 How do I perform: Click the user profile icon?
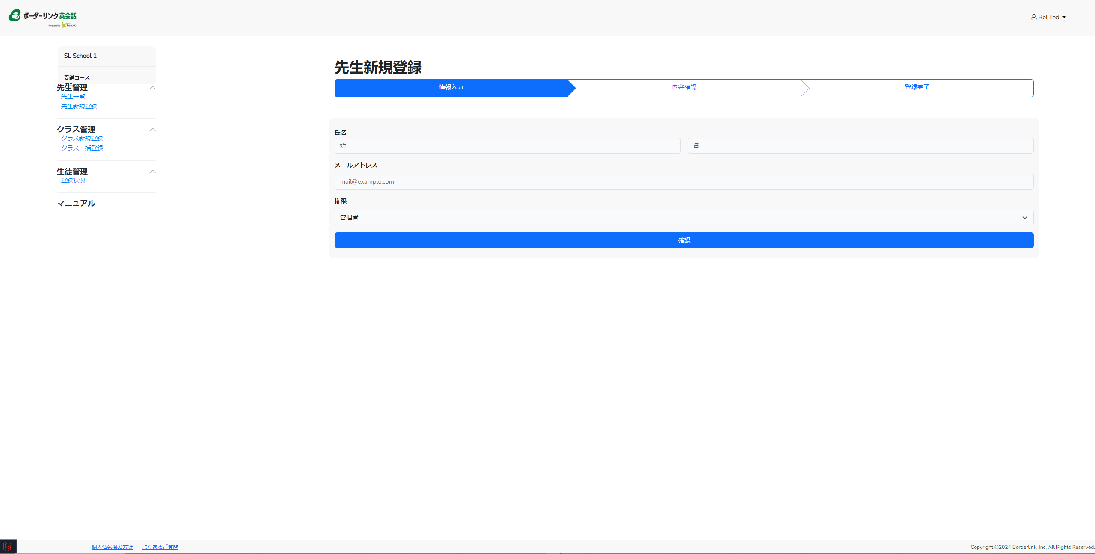1033,18
